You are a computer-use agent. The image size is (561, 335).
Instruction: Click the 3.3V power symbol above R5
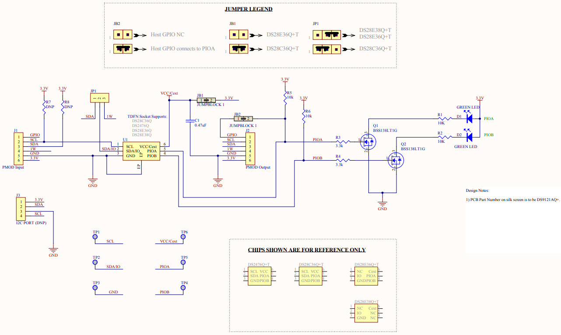click(x=284, y=80)
